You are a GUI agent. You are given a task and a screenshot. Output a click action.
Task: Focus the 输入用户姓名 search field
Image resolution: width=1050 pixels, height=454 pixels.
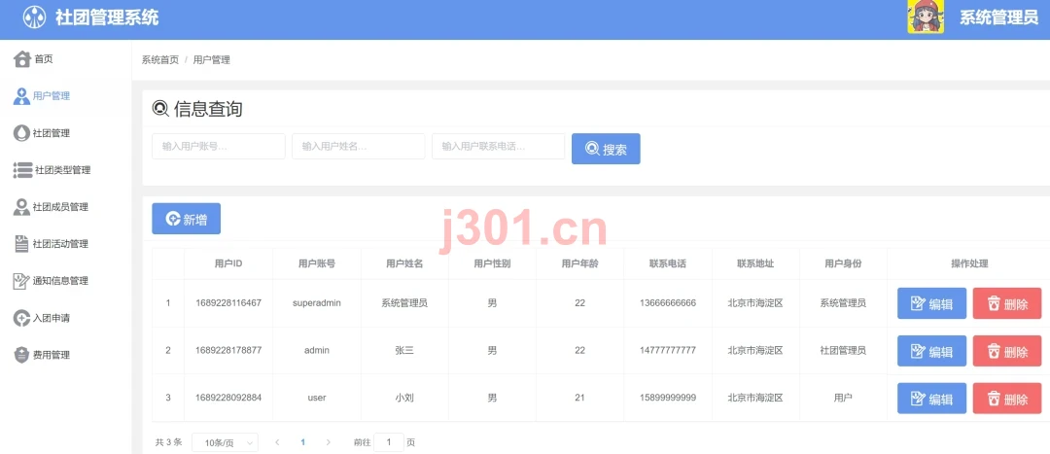click(358, 146)
